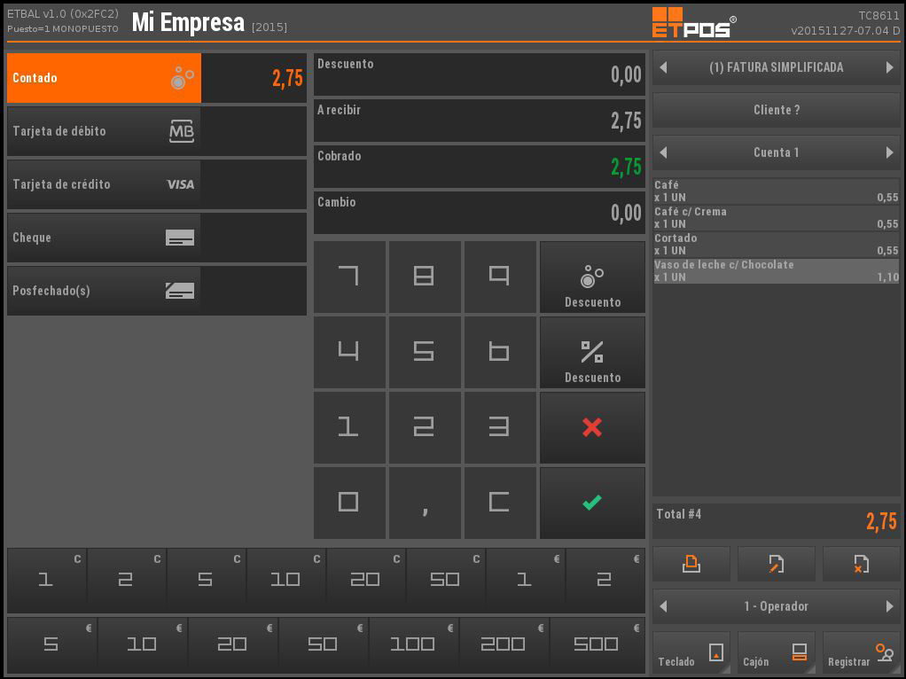Screen dimensions: 906x679
Task: Select Posfechado(s) payment method
Action: (x=104, y=291)
